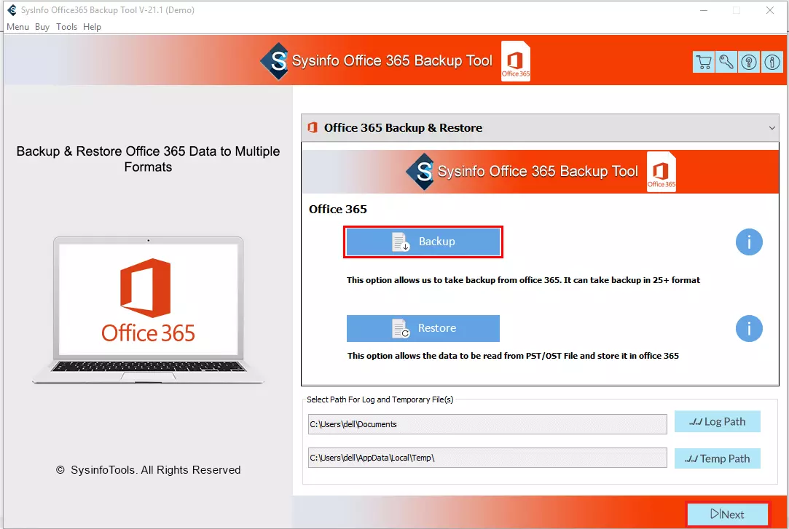Click the 'Office 365' section heading
This screenshot has width=789, height=529.
point(337,209)
